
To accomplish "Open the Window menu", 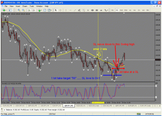I will [x=39, y=6].
